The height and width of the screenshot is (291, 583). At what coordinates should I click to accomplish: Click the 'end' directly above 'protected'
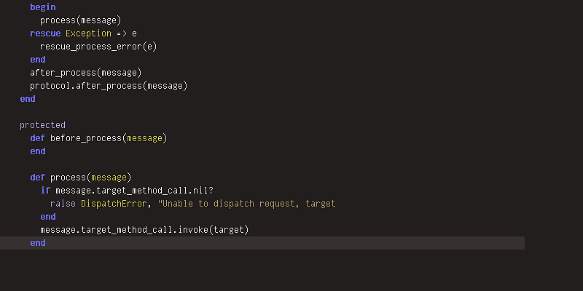[28, 99]
